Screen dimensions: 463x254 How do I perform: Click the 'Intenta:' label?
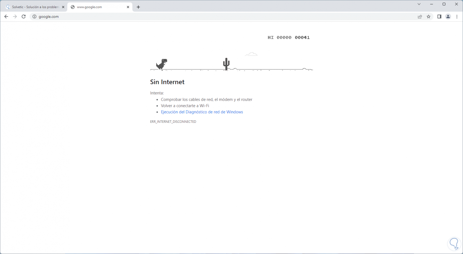point(157,93)
